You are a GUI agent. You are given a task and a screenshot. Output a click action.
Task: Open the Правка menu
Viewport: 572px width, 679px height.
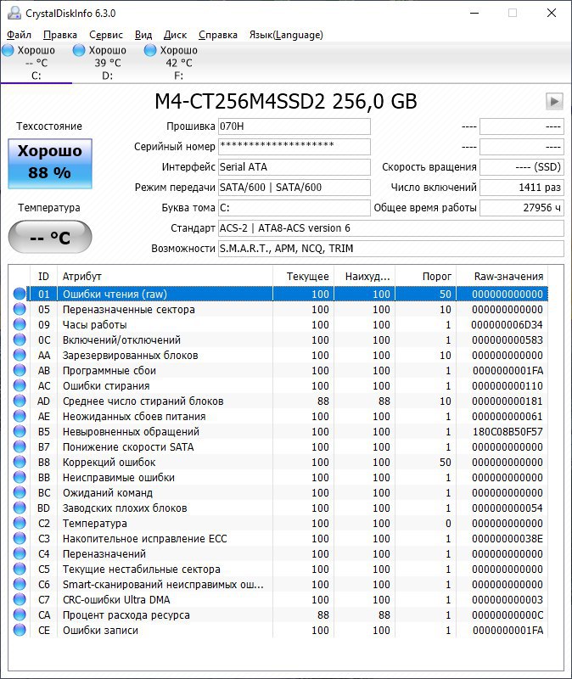point(60,35)
